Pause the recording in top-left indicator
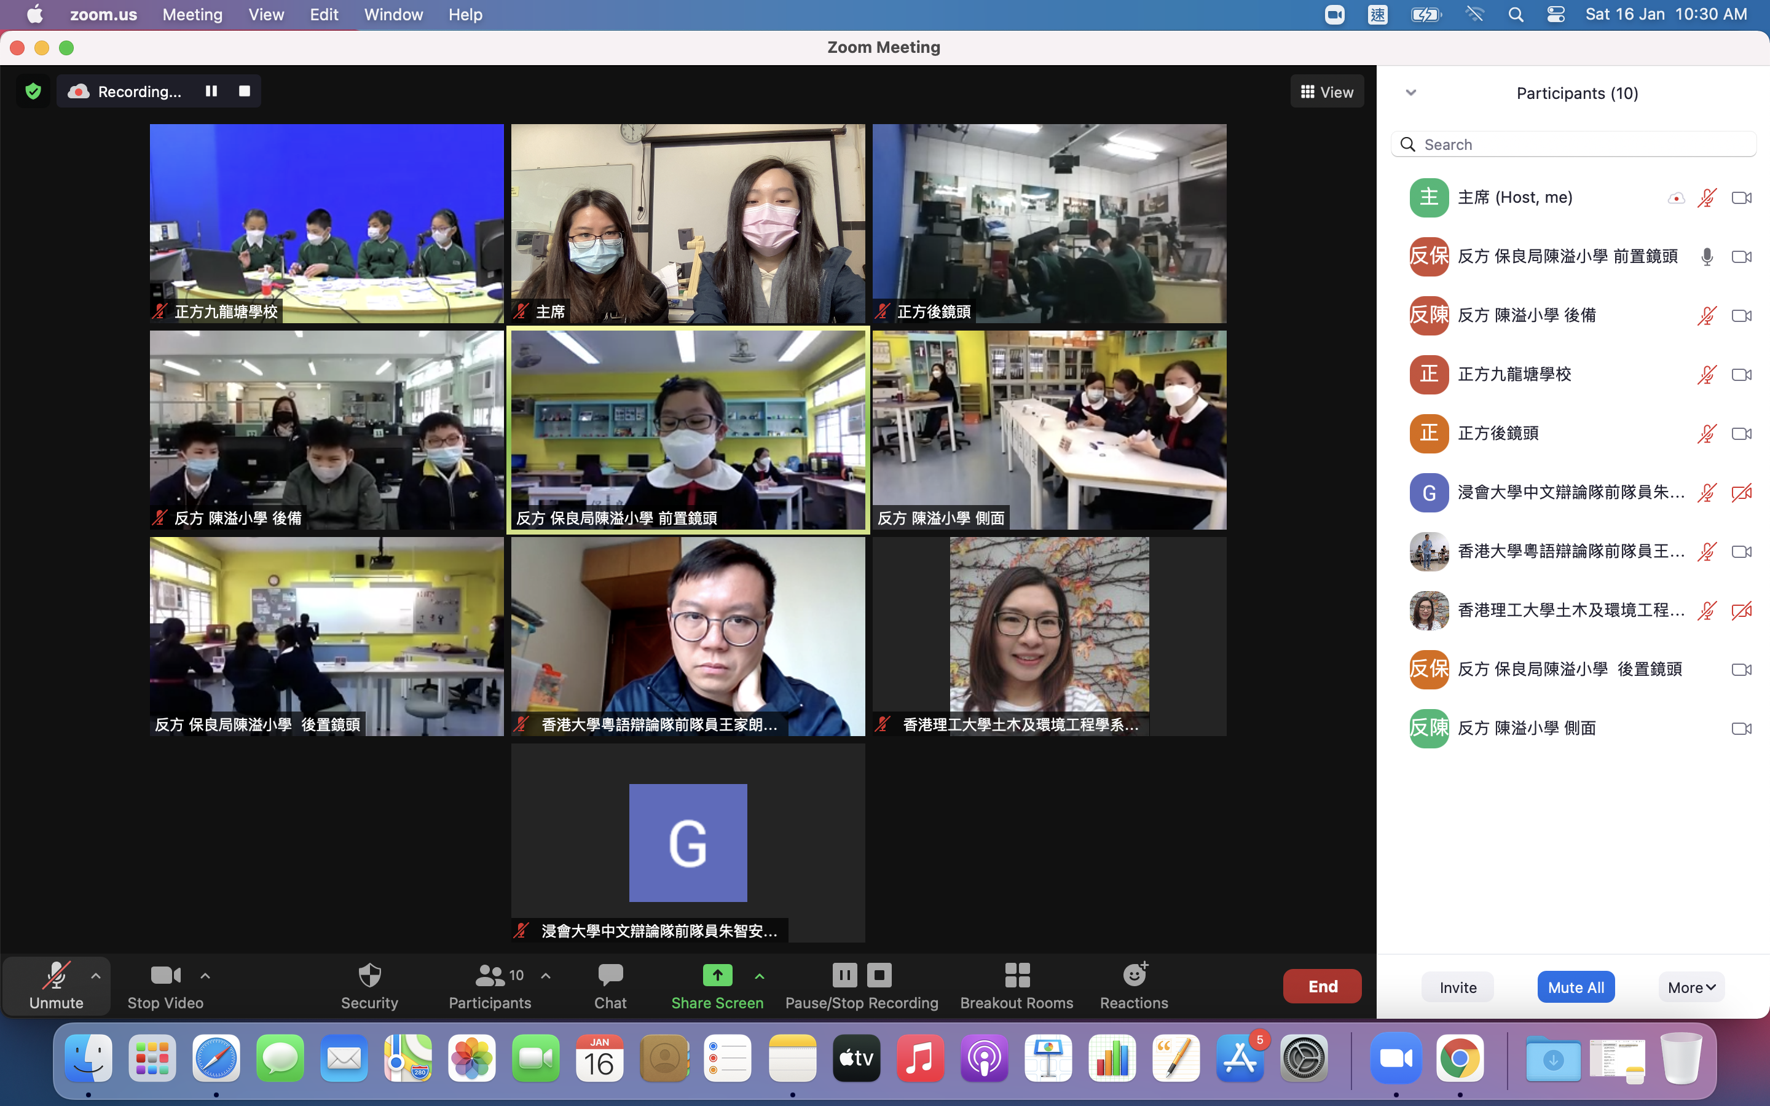Screen dimensions: 1770x1106 [x=211, y=91]
